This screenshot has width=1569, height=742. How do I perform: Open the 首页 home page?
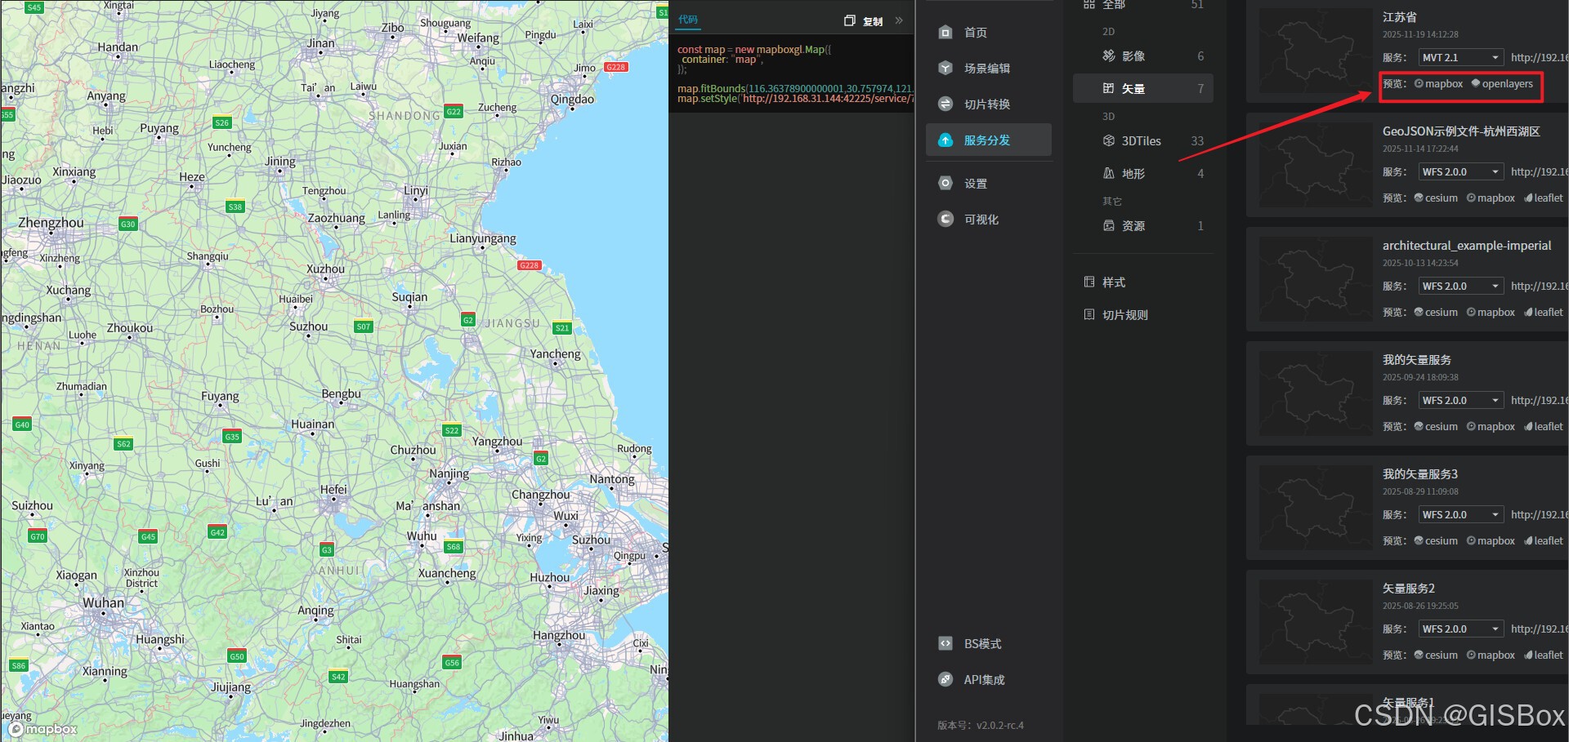click(x=974, y=32)
